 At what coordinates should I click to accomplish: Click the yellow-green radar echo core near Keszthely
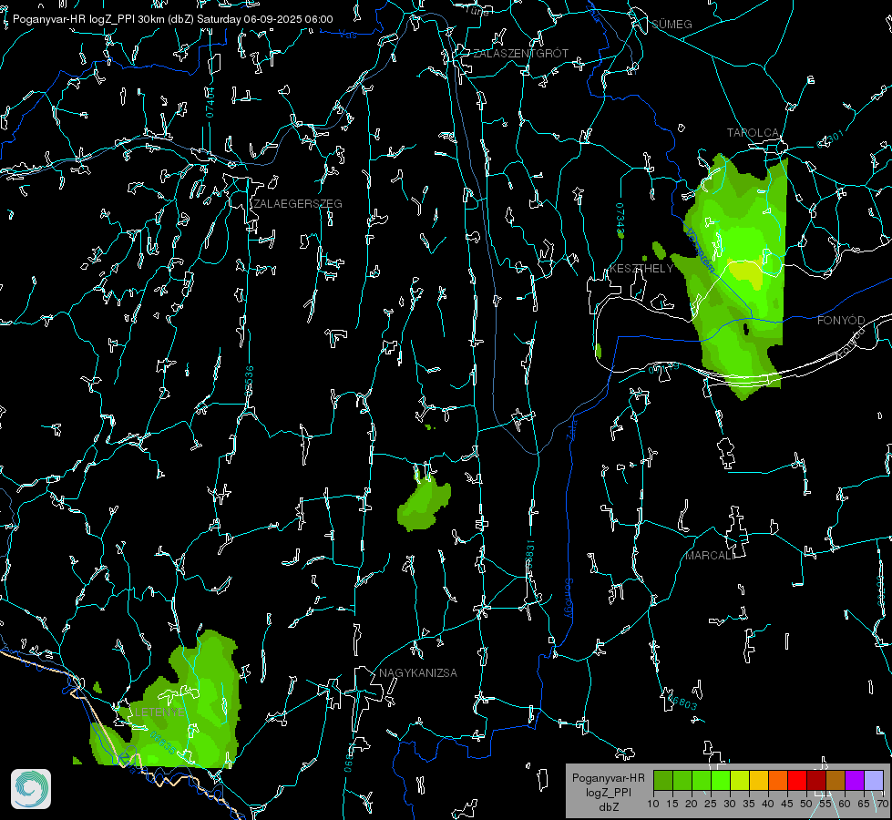(746, 272)
